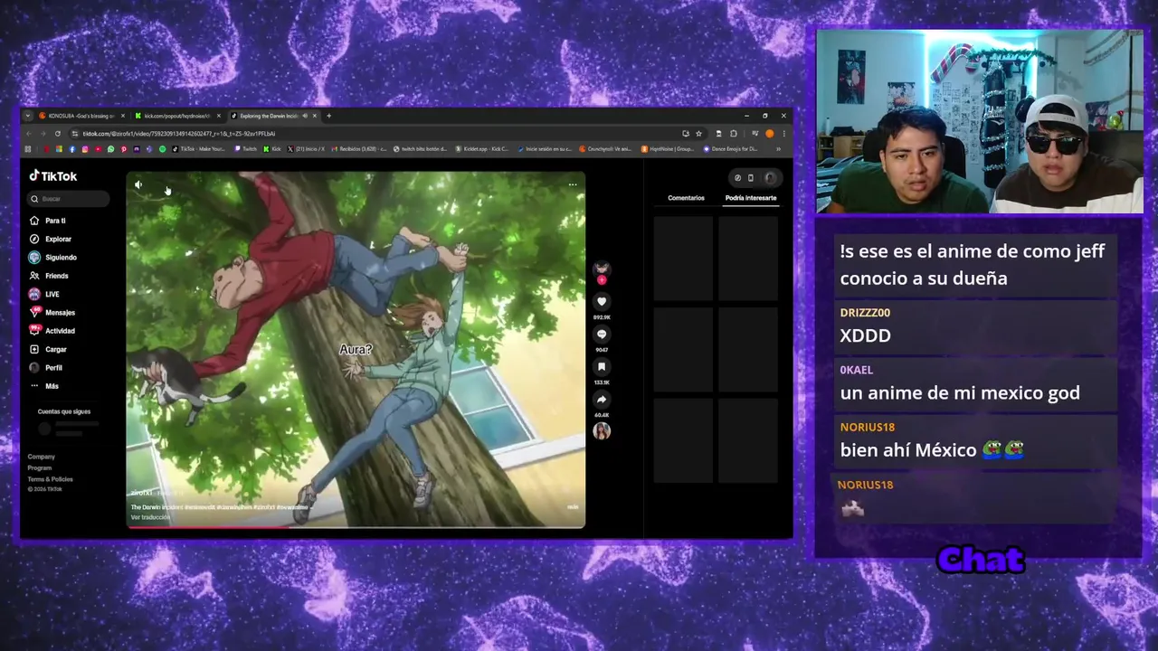
Task: Open comments via the speech bubble icon
Action: [602, 334]
